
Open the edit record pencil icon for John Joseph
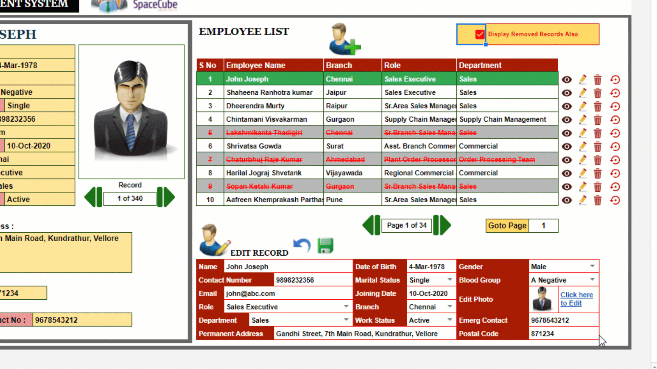click(582, 79)
